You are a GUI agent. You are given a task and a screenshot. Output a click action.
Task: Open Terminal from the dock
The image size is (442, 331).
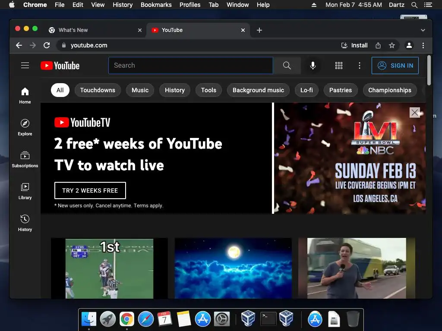point(268,319)
